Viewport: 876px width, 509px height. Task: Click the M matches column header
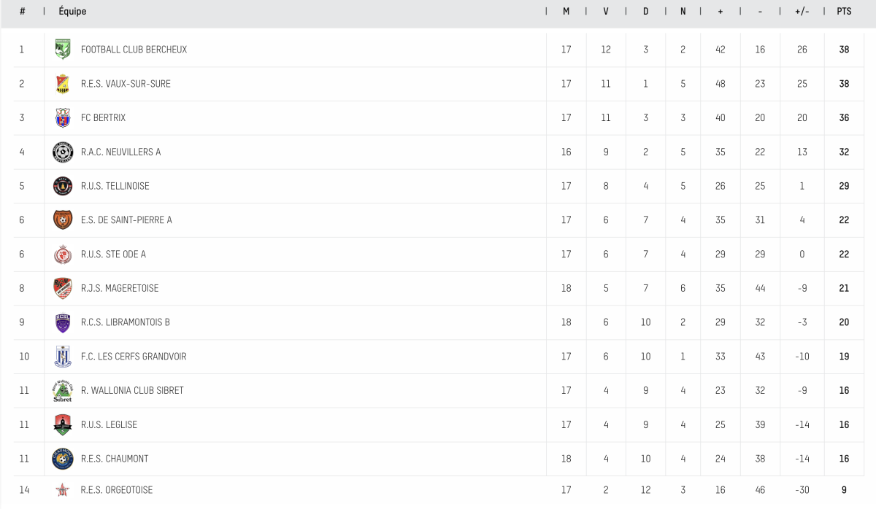coord(566,12)
